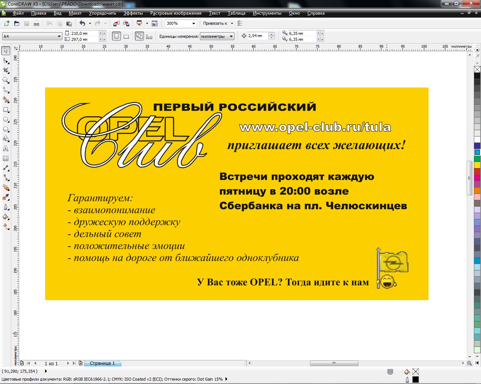Select the Crop tool
This screenshot has height=384, width=481.
pyautogui.click(x=6, y=70)
